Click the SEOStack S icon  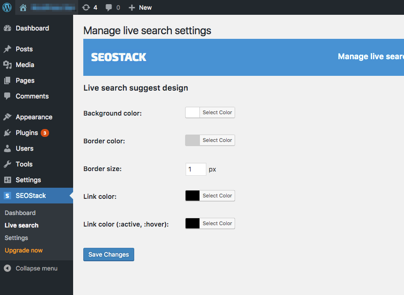7,196
